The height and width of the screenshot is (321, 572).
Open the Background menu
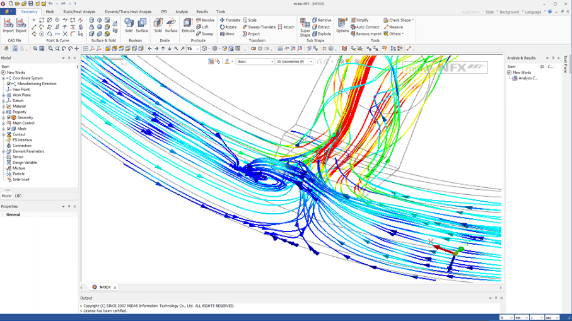509,12
